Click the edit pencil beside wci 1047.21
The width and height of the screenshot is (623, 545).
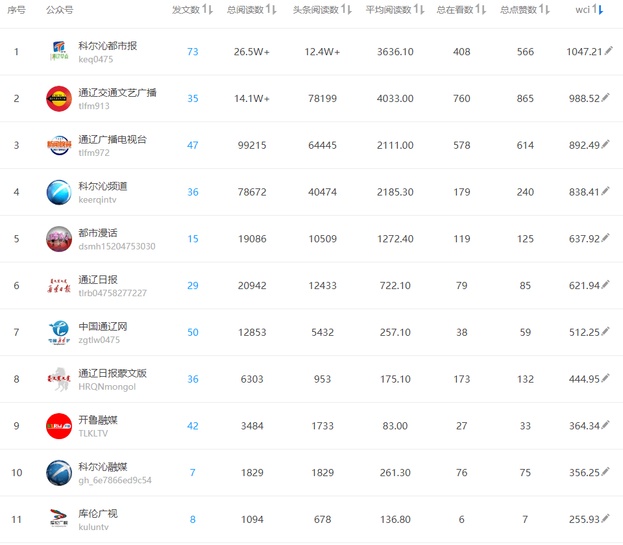(608, 51)
